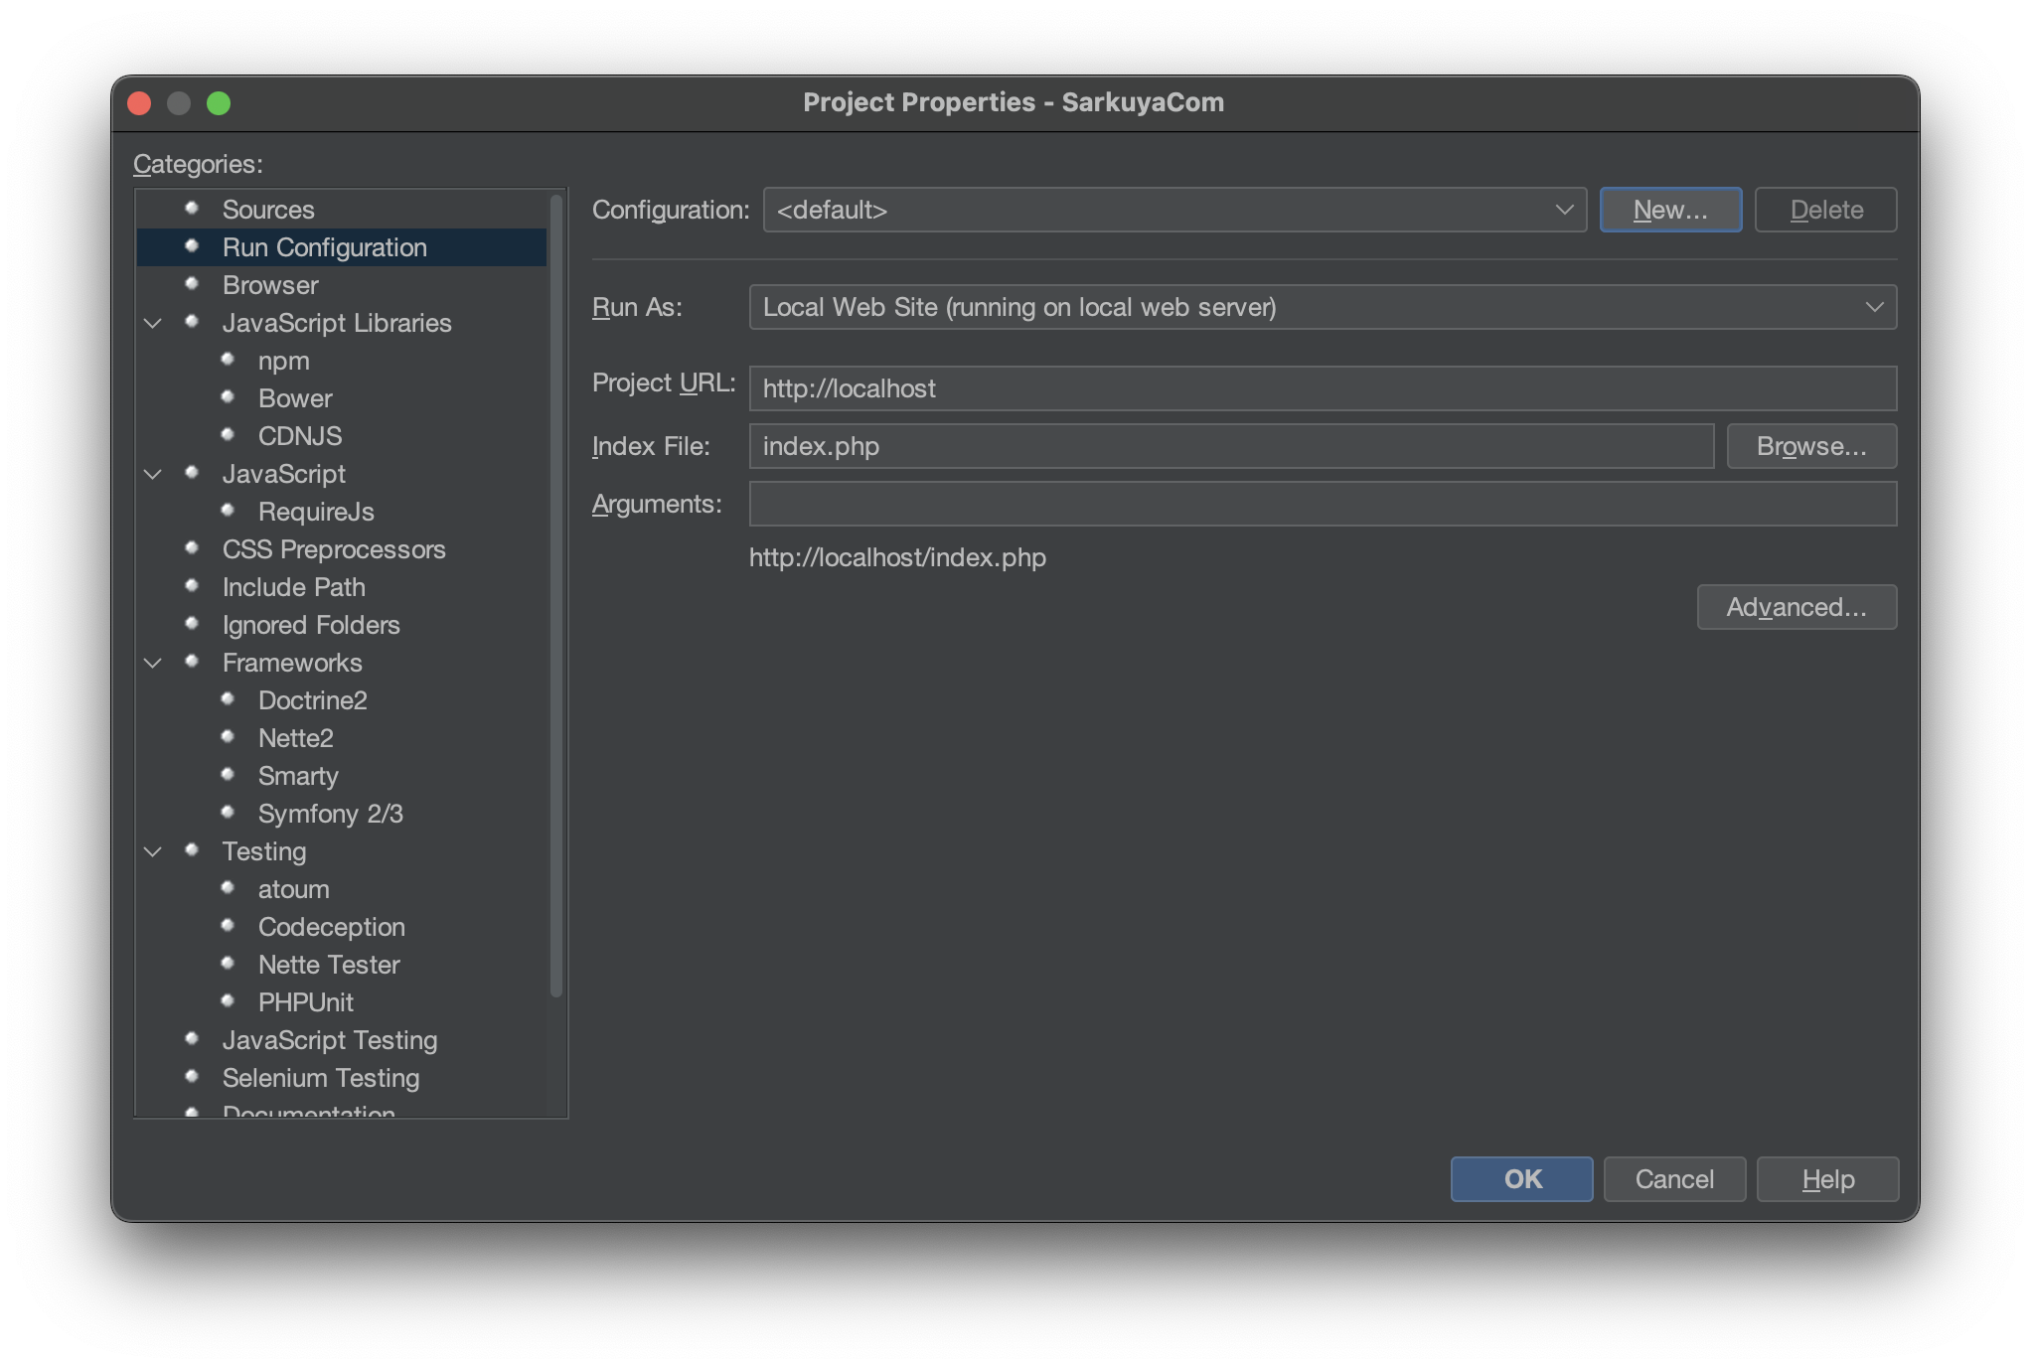This screenshot has height=1369, width=2031.
Task: Collapse the Testing tree node
Action: tap(153, 851)
